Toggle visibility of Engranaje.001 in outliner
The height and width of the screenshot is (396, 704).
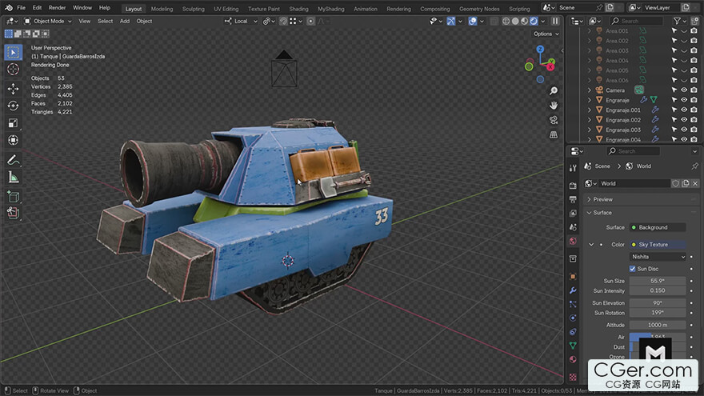[684, 110]
